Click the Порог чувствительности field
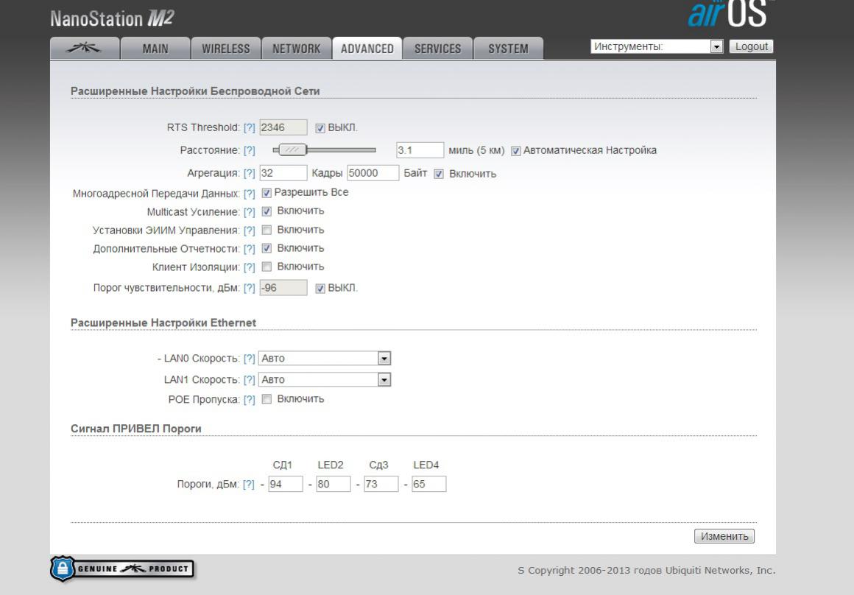This screenshot has height=595, width=854. pos(283,288)
